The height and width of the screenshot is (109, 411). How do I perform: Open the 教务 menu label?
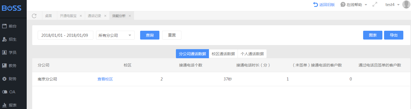(13, 66)
